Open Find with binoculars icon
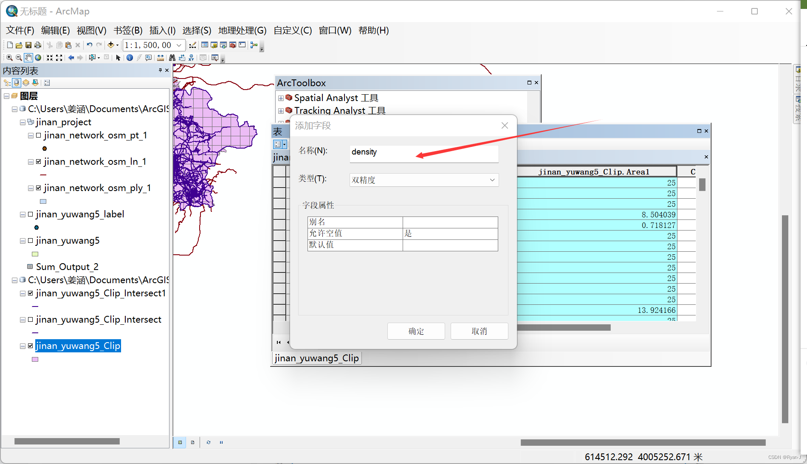This screenshot has height=464, width=807. [x=172, y=58]
